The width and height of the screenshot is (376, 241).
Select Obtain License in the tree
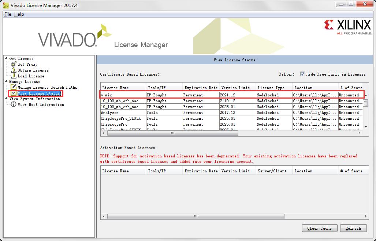click(x=33, y=70)
